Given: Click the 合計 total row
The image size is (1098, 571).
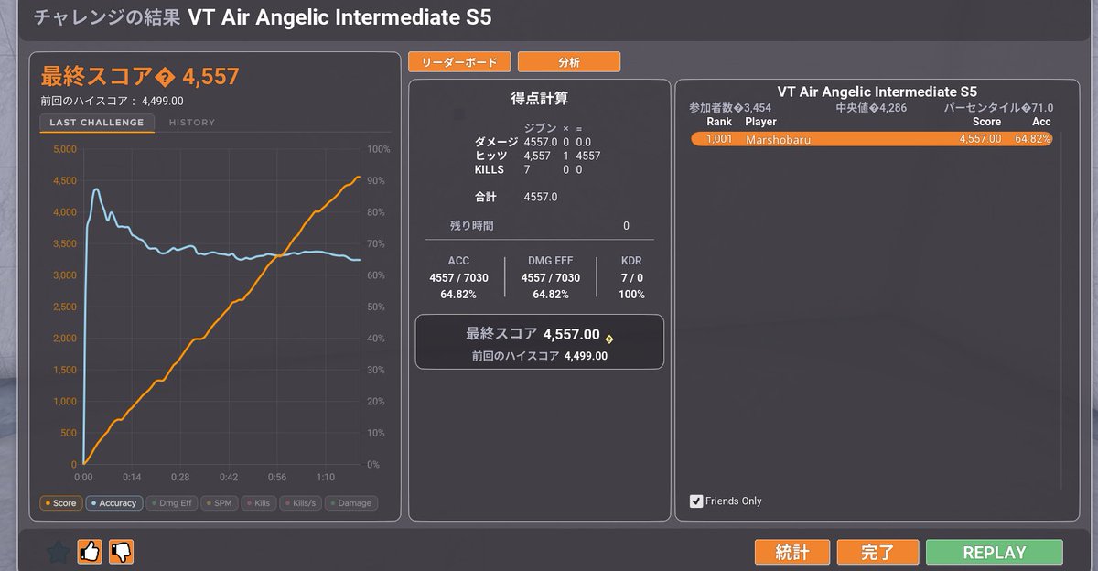Looking at the screenshot, I should point(516,197).
